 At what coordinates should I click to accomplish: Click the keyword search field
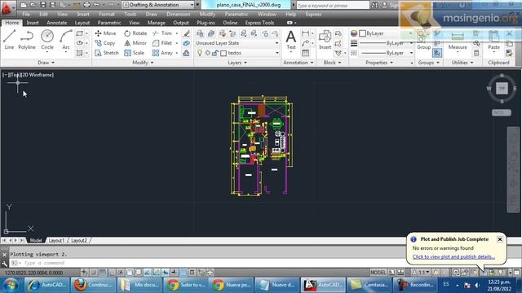(x=333, y=6)
